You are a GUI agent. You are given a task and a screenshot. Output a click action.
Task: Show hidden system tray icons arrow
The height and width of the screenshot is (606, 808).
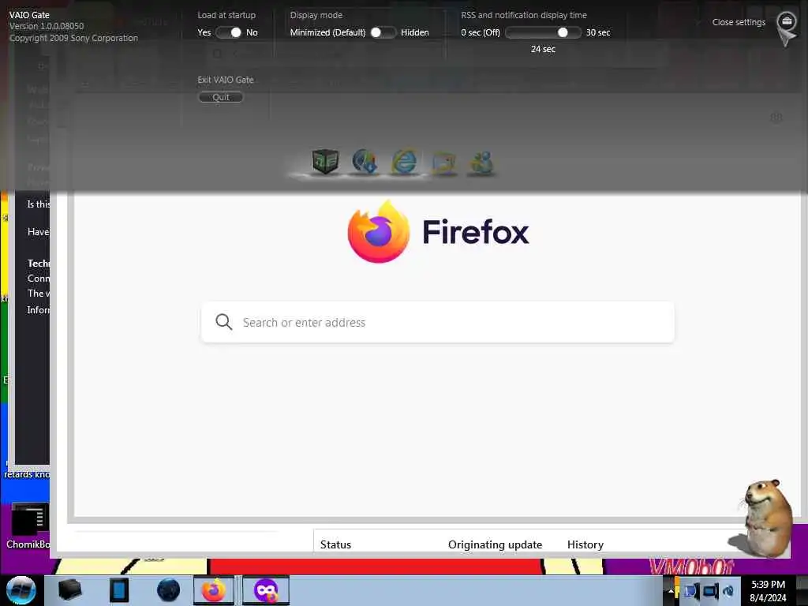[x=671, y=590]
